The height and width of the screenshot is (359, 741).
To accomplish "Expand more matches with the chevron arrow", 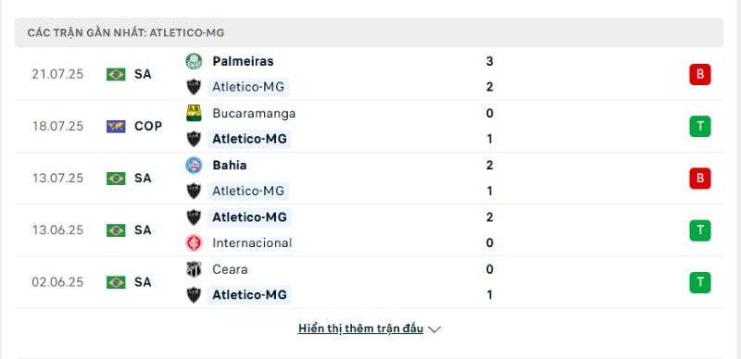I will pos(434,329).
